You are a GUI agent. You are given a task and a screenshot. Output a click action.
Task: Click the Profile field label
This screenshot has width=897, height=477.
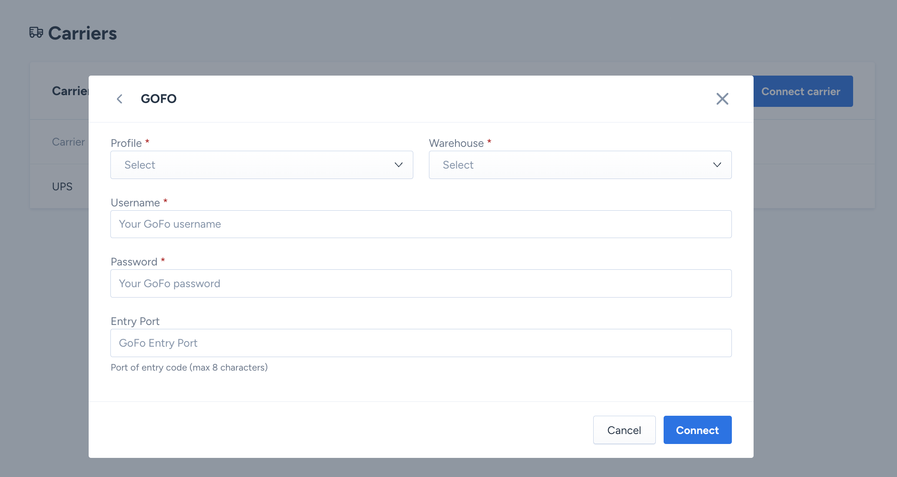click(x=126, y=143)
